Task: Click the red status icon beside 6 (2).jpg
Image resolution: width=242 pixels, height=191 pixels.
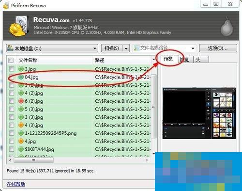Action: point(21,101)
